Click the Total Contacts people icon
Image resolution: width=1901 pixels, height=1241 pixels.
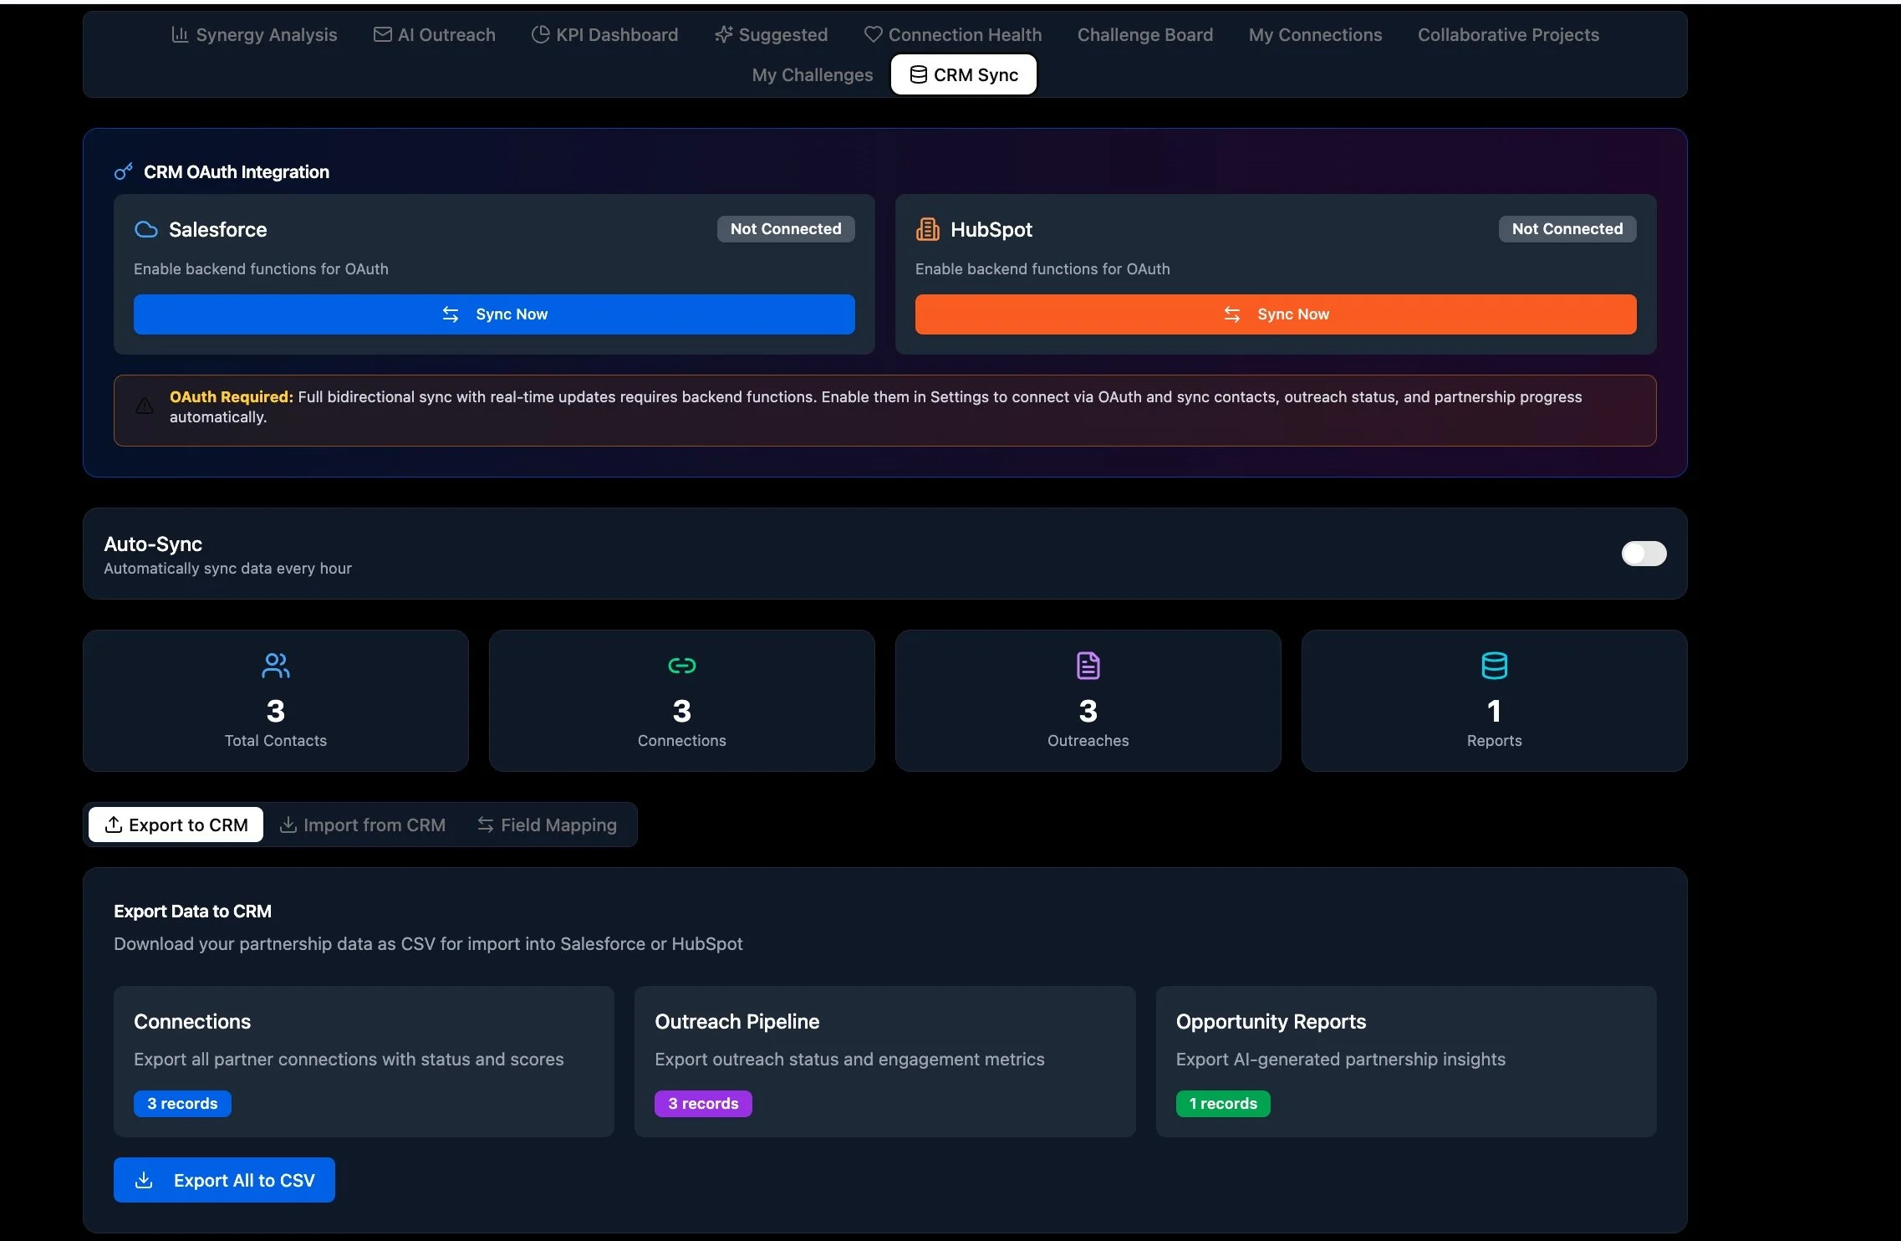(275, 666)
